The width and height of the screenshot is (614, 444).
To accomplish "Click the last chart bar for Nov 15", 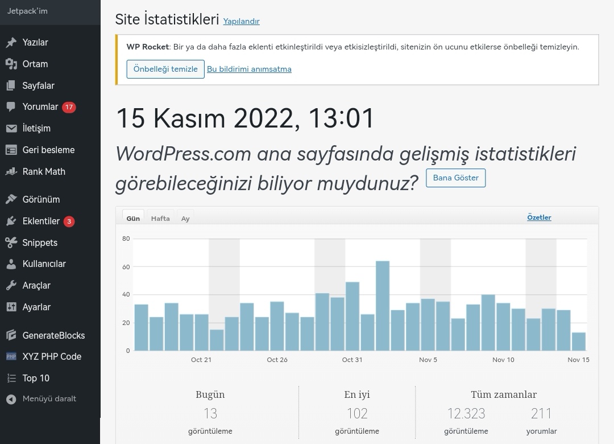I will point(579,342).
